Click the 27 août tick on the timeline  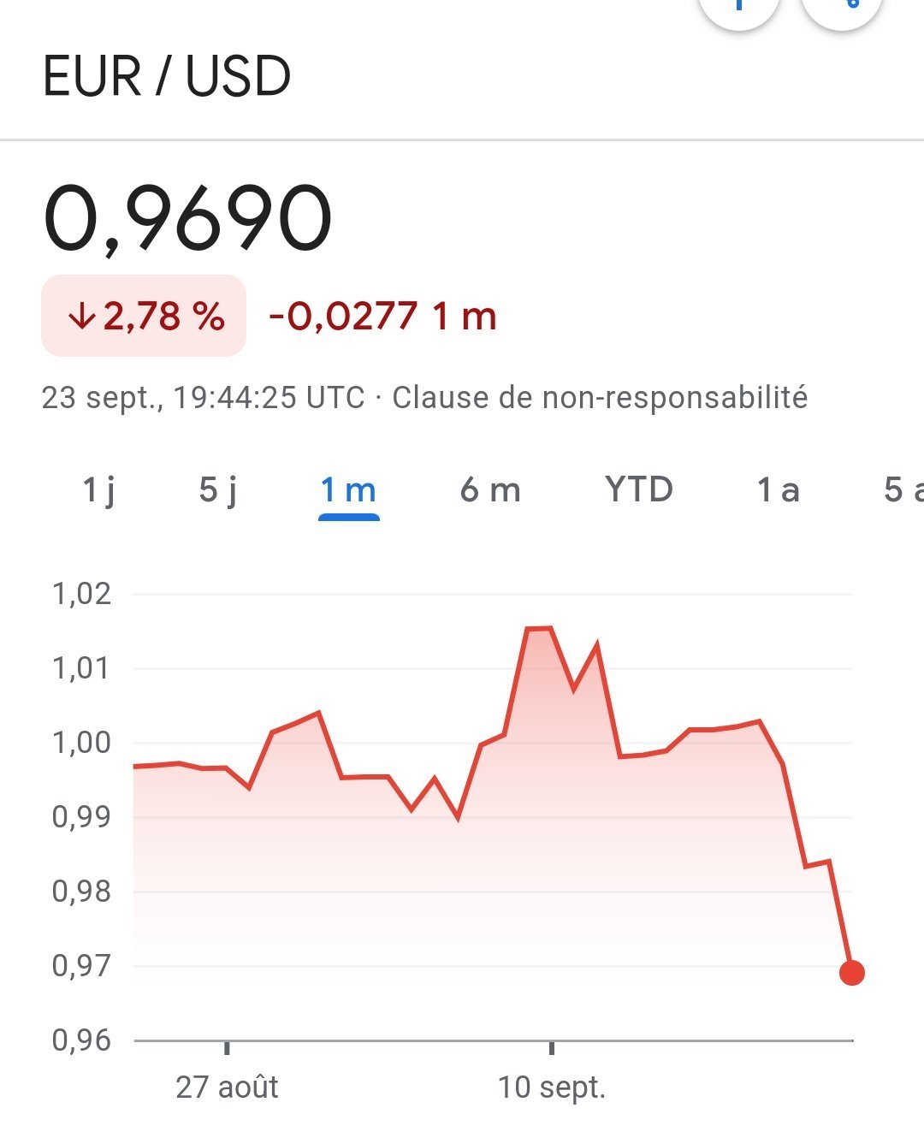point(227,1087)
